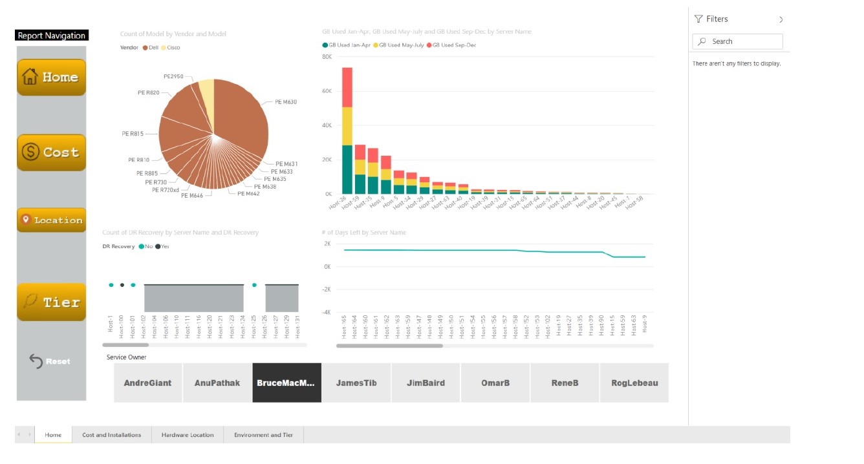The width and height of the screenshot is (864, 464).
Task: Click the DR Recovery No legend dot
Action: (141, 246)
